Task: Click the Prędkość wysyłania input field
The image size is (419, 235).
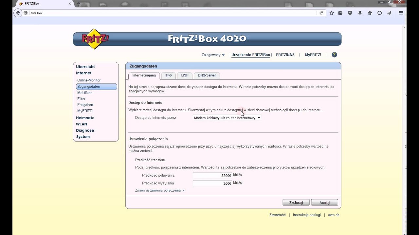Action: coord(212,183)
